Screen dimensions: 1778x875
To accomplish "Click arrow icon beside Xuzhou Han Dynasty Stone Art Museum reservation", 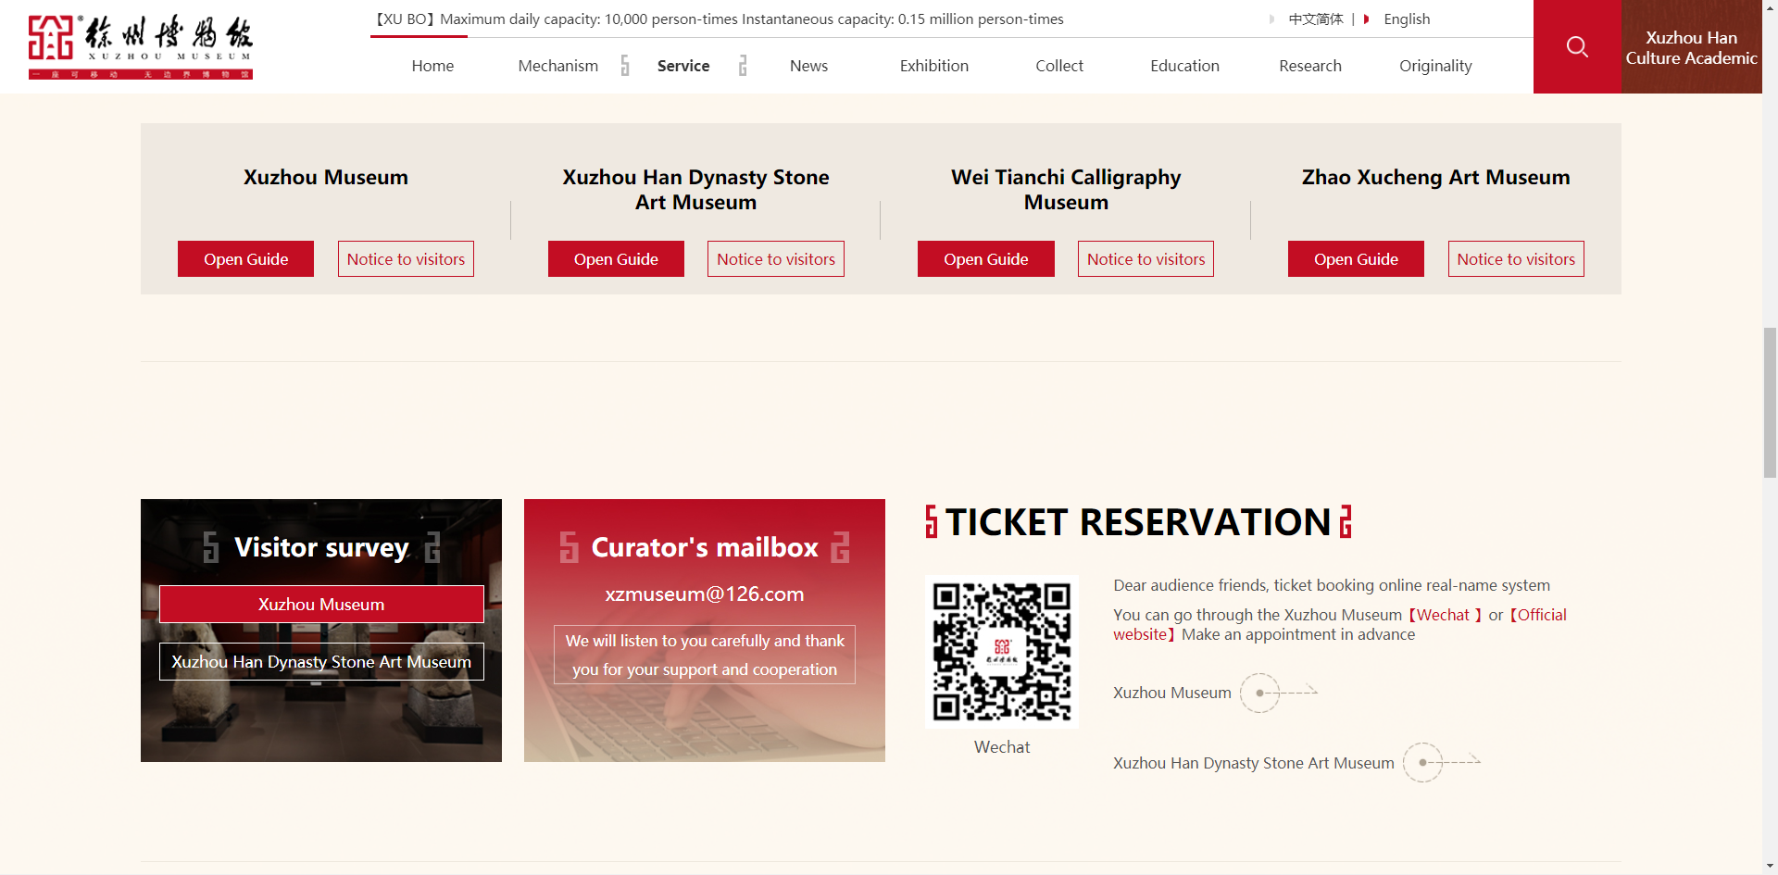I will [x=1442, y=763].
